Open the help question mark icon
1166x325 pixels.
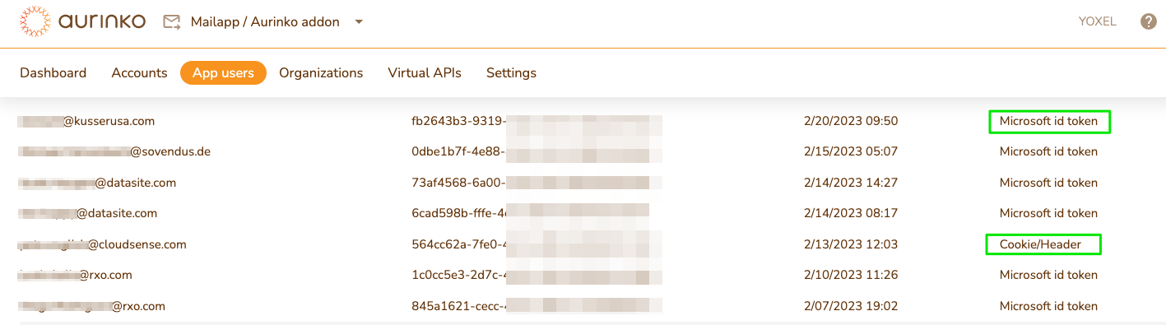[x=1149, y=21]
